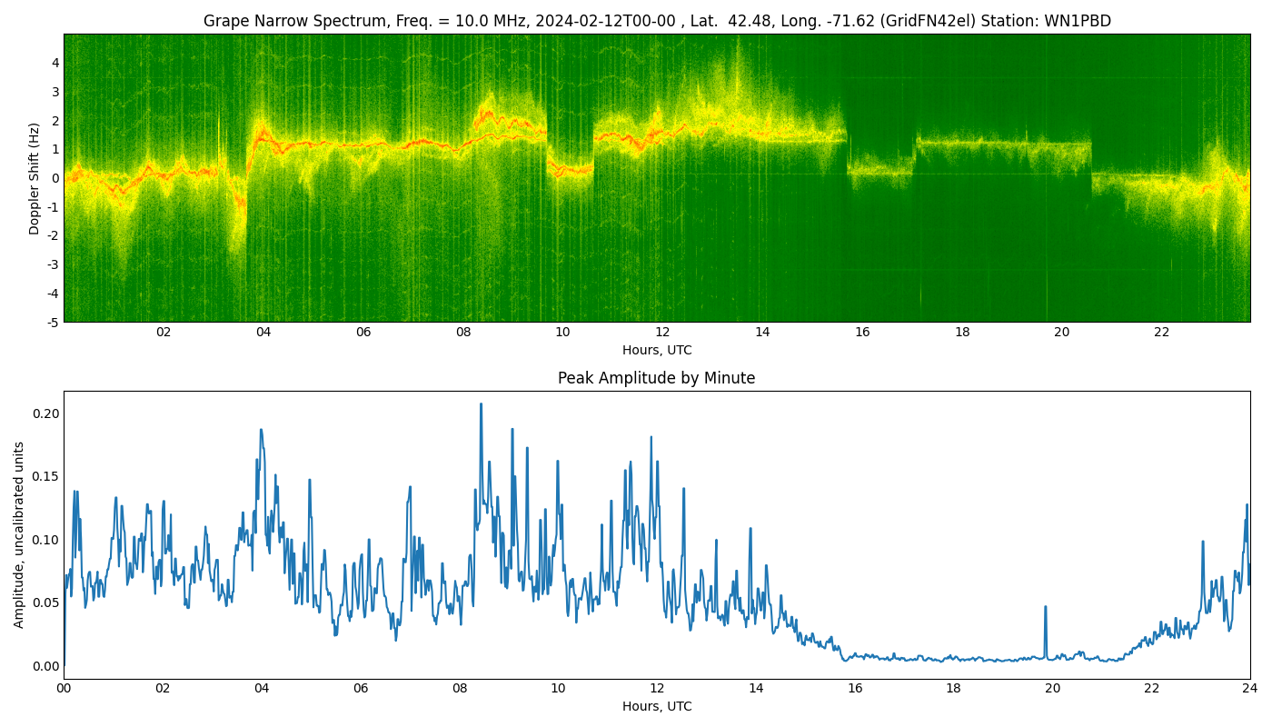Viewport: 1272px width, 727px height.
Task: Click the 24 hour tick on amplitude plot
Action: (x=1250, y=688)
